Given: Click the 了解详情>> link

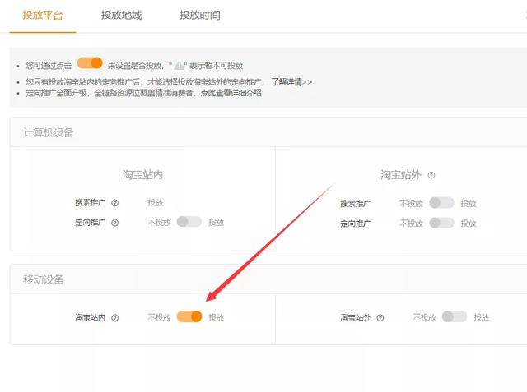Looking at the screenshot, I should pos(291,82).
